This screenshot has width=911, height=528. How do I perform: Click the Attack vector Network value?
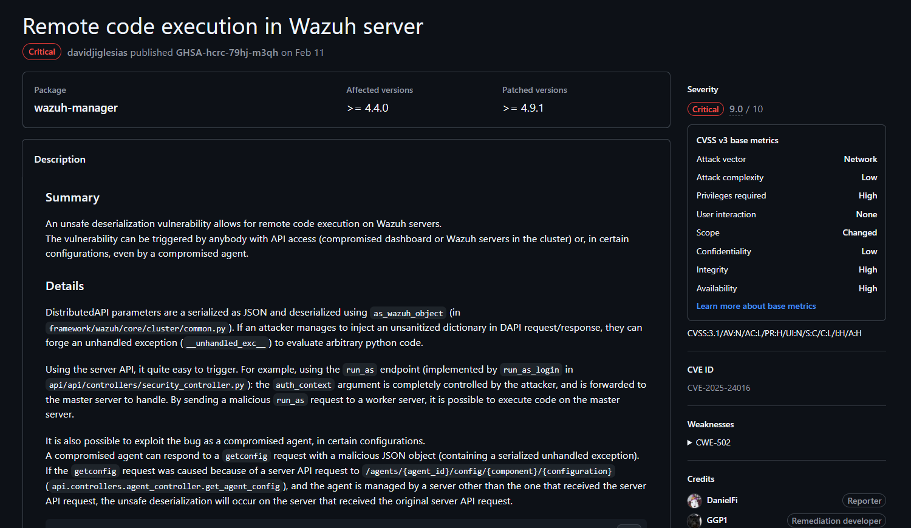(x=860, y=159)
